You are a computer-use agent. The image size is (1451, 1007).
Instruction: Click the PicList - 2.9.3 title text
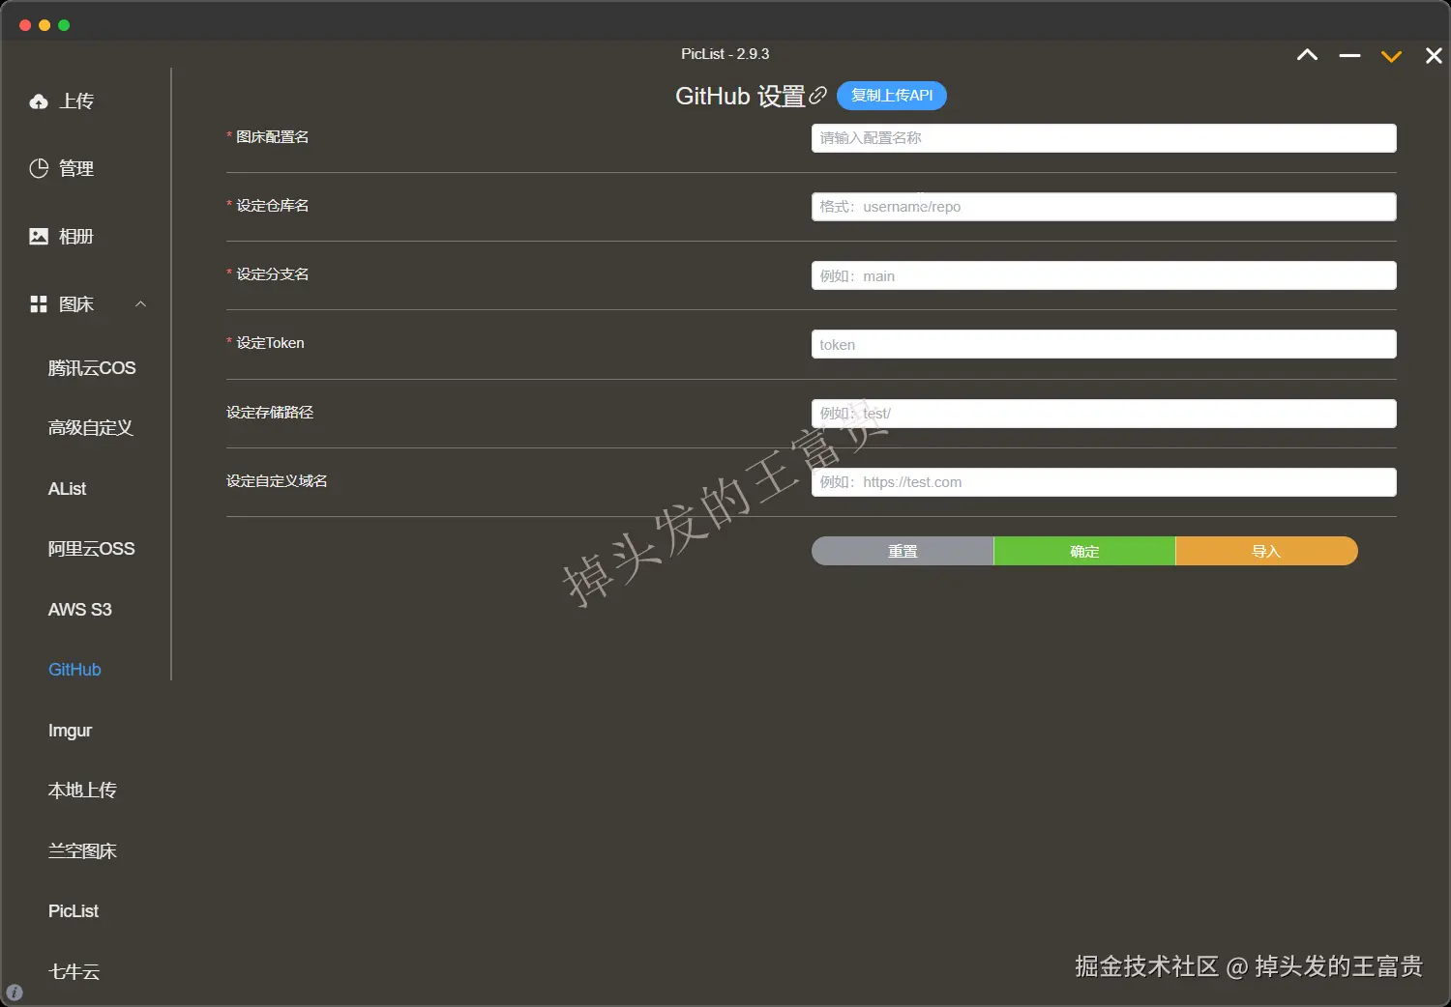725,54
